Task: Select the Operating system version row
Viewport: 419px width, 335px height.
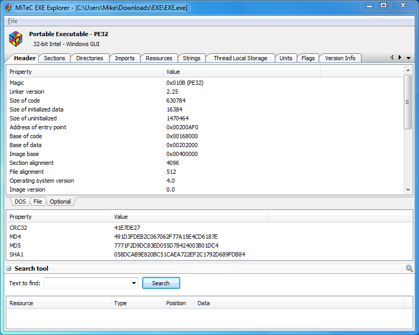Action: tap(205, 181)
